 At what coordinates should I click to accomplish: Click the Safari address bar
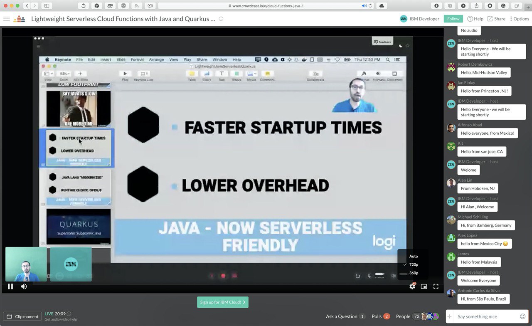coord(266,5)
